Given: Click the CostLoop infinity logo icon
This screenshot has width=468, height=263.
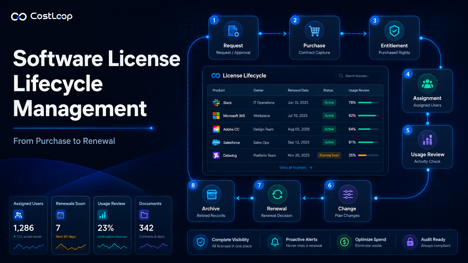Looking at the screenshot, I should [x=19, y=17].
